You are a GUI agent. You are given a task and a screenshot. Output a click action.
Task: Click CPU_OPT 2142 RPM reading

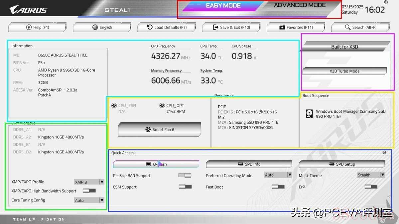[176, 111]
